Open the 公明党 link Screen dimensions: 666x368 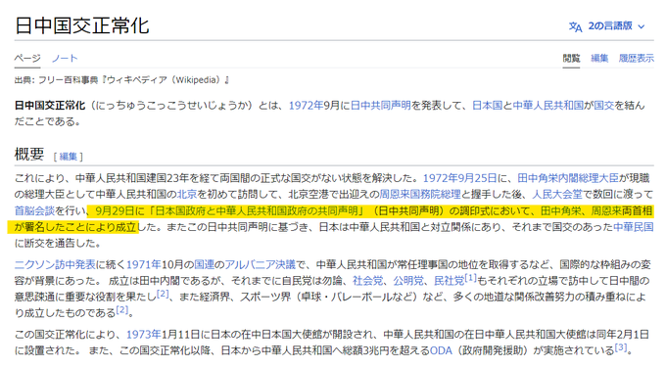(408, 281)
